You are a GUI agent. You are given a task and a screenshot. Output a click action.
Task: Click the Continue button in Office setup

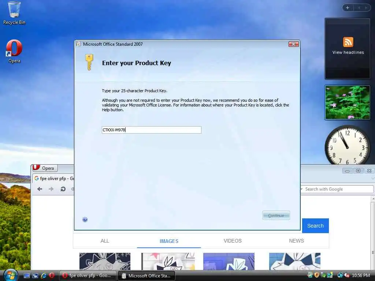tap(276, 215)
